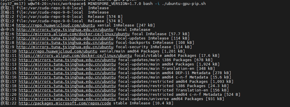The image size is (290, 107).
Task: Open tuna link on the 获取:21 universe line
Action: (67, 99)
